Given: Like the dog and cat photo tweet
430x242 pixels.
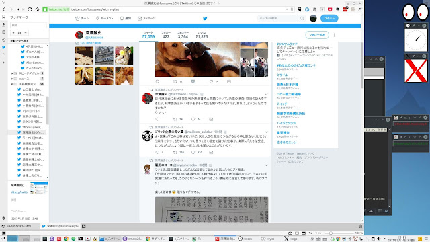Looking at the screenshot, I should coord(211,81).
